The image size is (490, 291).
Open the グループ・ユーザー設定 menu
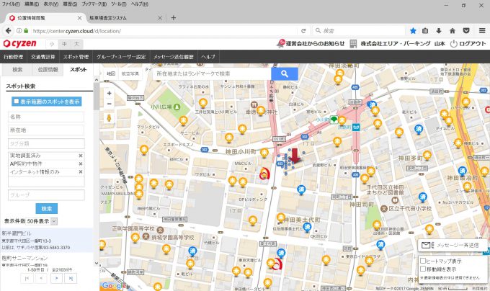[x=121, y=57]
